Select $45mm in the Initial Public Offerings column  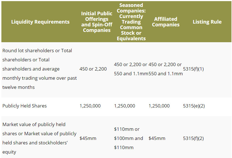(88, 138)
